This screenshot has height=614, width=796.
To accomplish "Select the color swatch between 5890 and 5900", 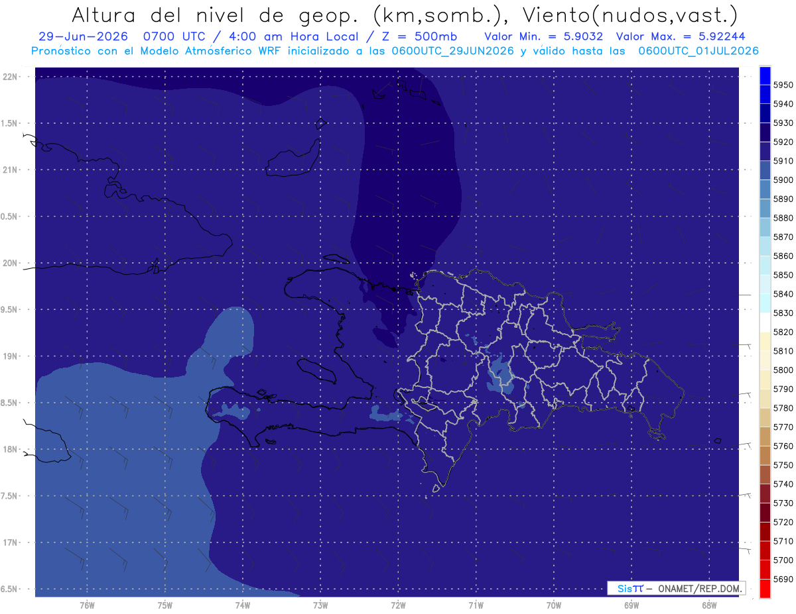I will (x=765, y=189).
